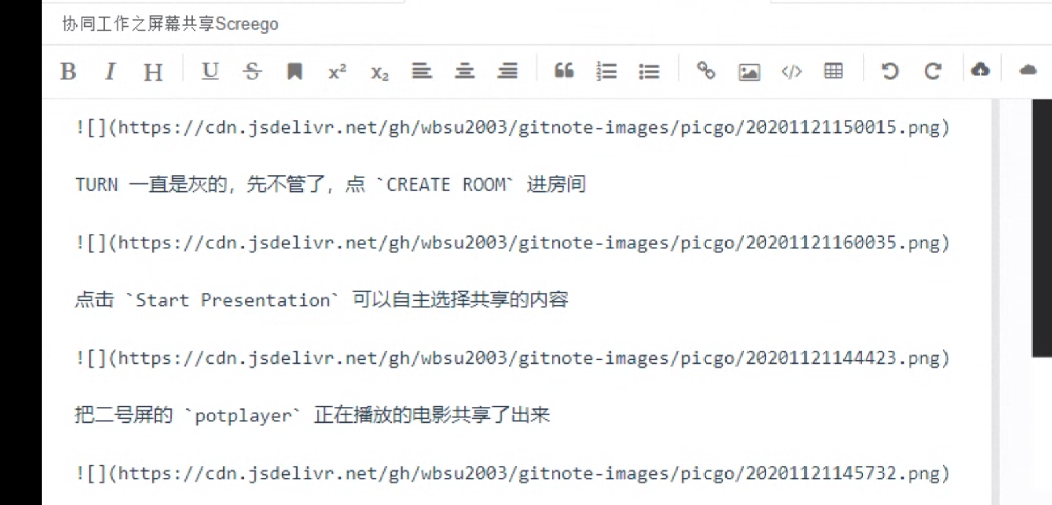The height and width of the screenshot is (505, 1052).
Task: Toggle bold formatting
Action: click(68, 72)
